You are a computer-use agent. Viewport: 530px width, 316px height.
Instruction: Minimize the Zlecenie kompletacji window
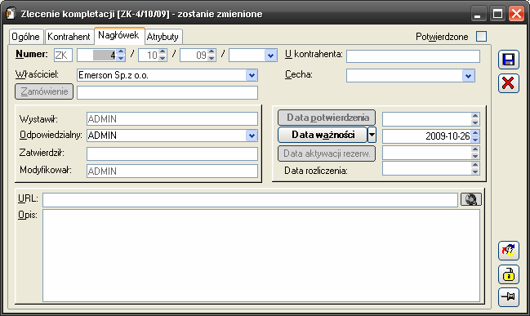[x=478, y=14]
